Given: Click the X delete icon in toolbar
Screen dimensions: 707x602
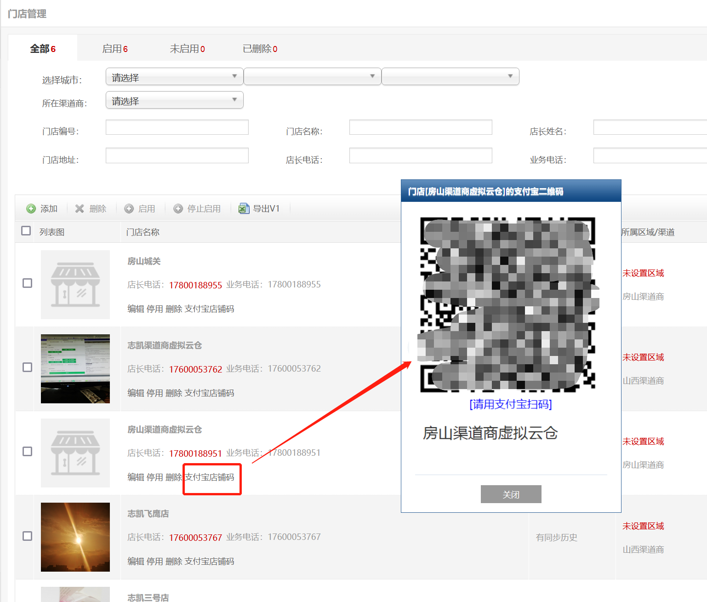Looking at the screenshot, I should pyautogui.click(x=80, y=209).
